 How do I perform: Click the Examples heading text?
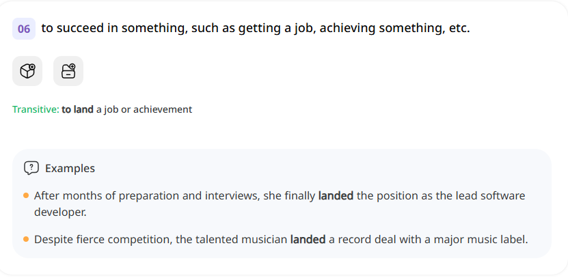point(70,168)
